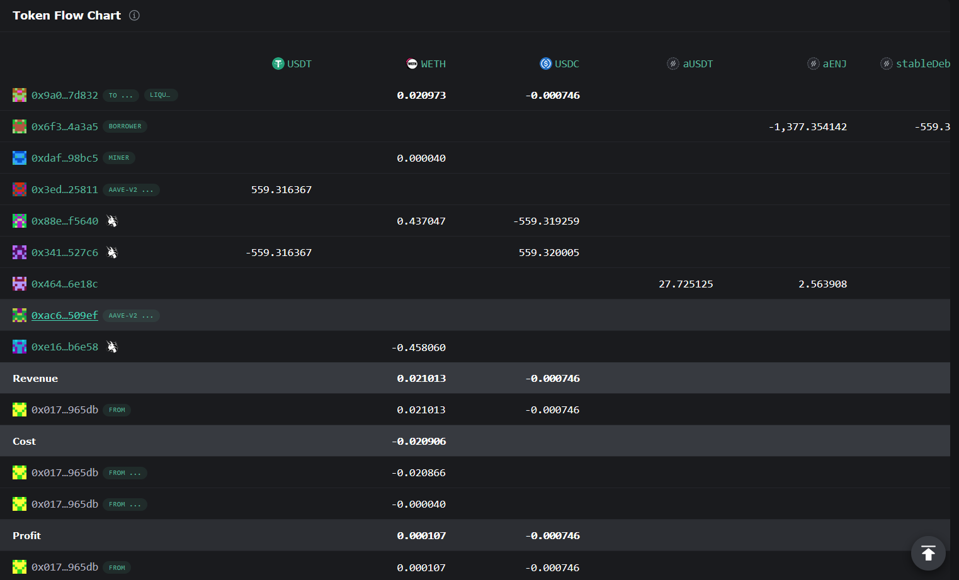959x580 pixels.
Task: Follow the 0x6f3…4a3a5 address link
Action: pyautogui.click(x=65, y=126)
